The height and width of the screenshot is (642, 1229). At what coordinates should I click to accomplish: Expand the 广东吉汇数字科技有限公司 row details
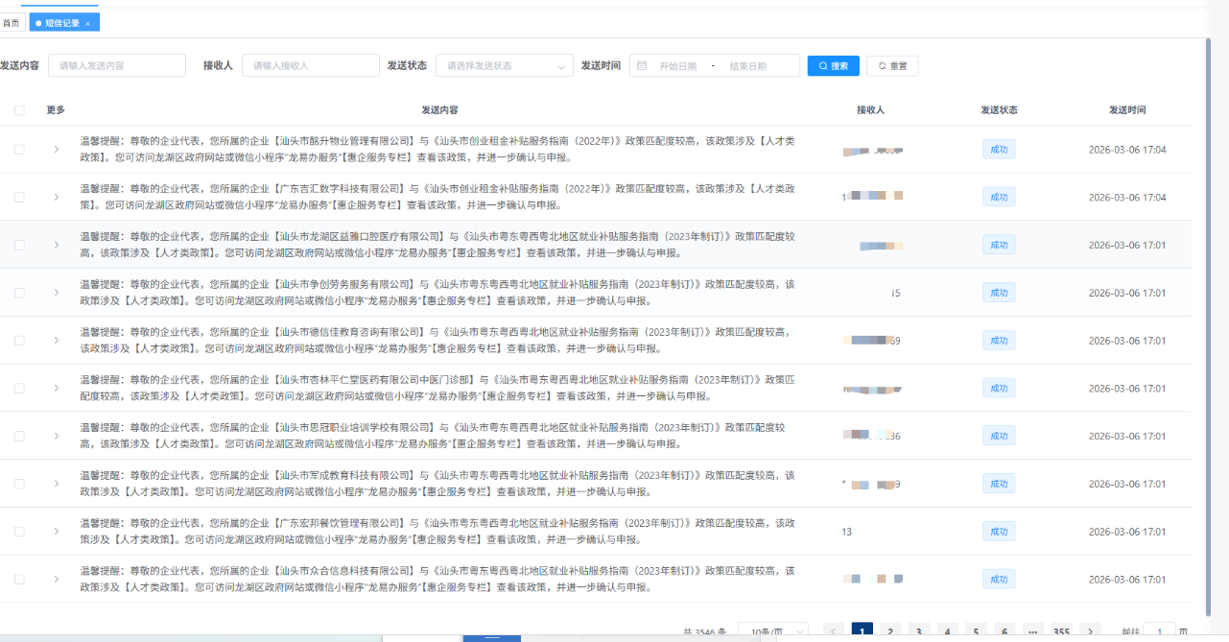point(56,197)
